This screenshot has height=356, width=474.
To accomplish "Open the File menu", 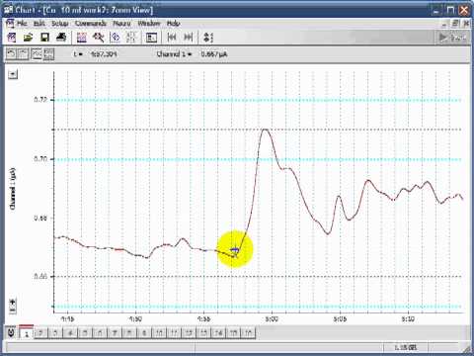I will pos(22,23).
